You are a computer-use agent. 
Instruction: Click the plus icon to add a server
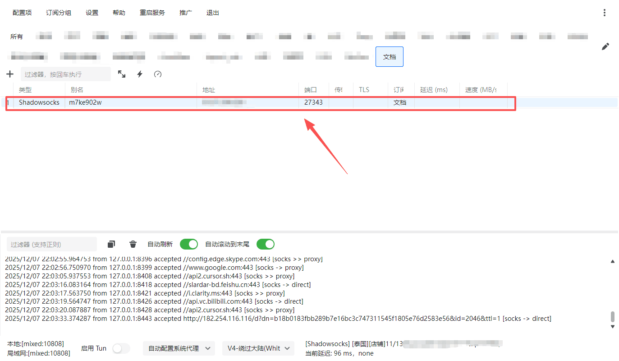coord(10,74)
